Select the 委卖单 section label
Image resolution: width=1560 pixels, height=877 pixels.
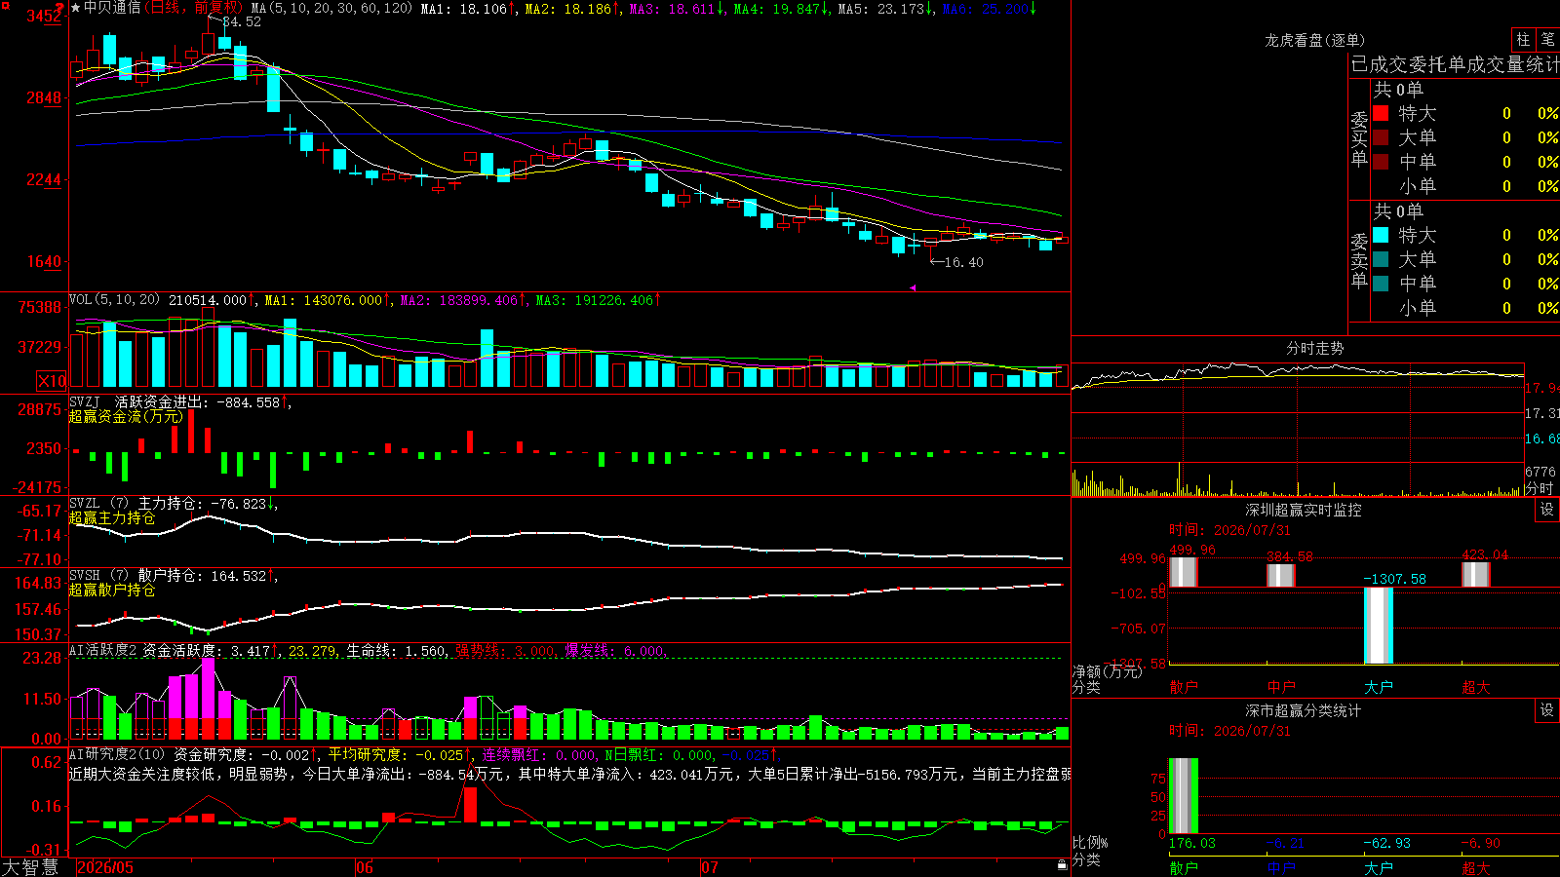tap(1359, 260)
